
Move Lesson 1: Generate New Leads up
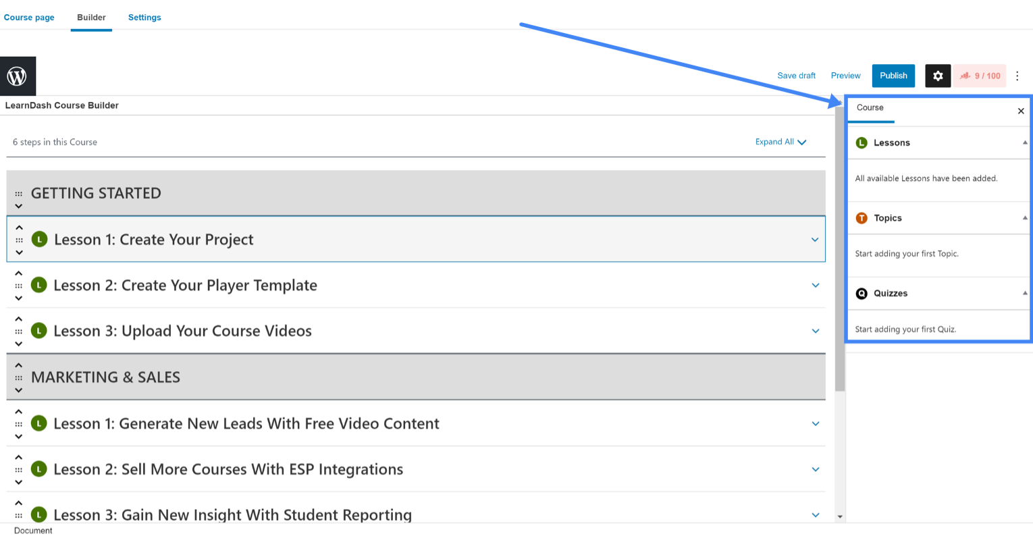point(19,412)
